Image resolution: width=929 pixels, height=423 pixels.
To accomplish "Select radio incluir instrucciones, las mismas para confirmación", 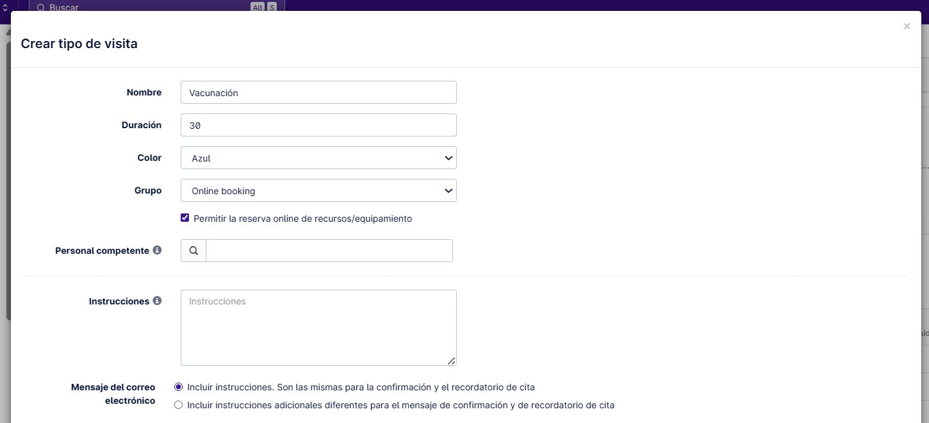I will click(178, 386).
